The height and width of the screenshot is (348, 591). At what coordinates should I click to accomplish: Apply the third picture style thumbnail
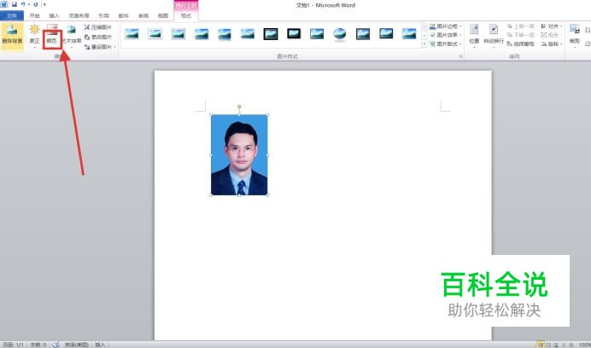[178, 34]
